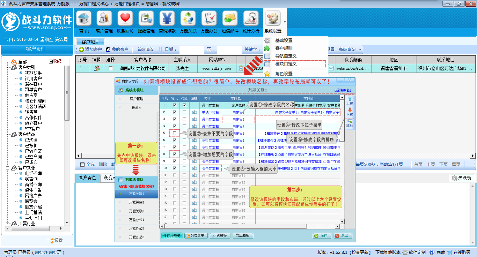Click the 系统设置 gears icon
This screenshot has width=477, height=257.
pyautogui.click(x=273, y=18)
